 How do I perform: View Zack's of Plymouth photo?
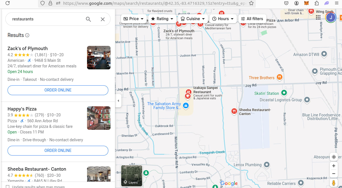[x=99, y=58]
